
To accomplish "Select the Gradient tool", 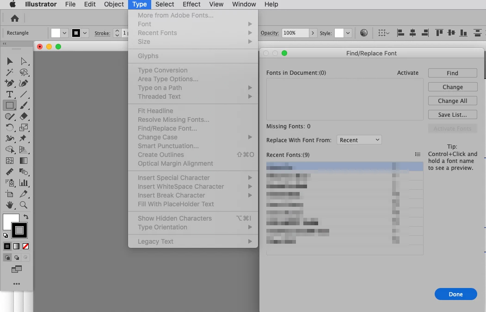I will click(24, 161).
